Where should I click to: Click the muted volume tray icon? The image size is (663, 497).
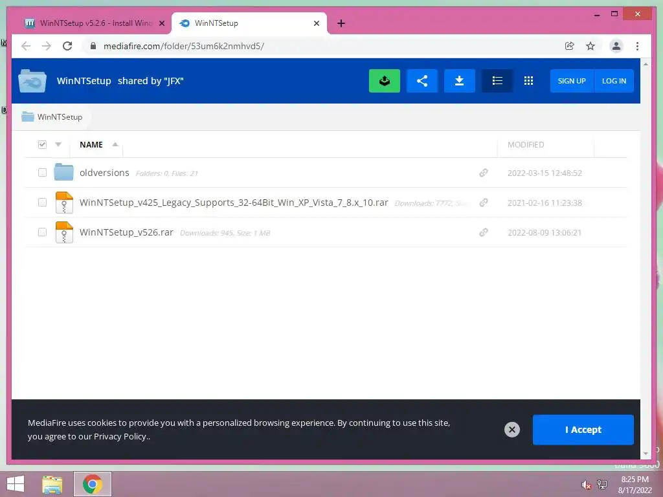(x=586, y=485)
